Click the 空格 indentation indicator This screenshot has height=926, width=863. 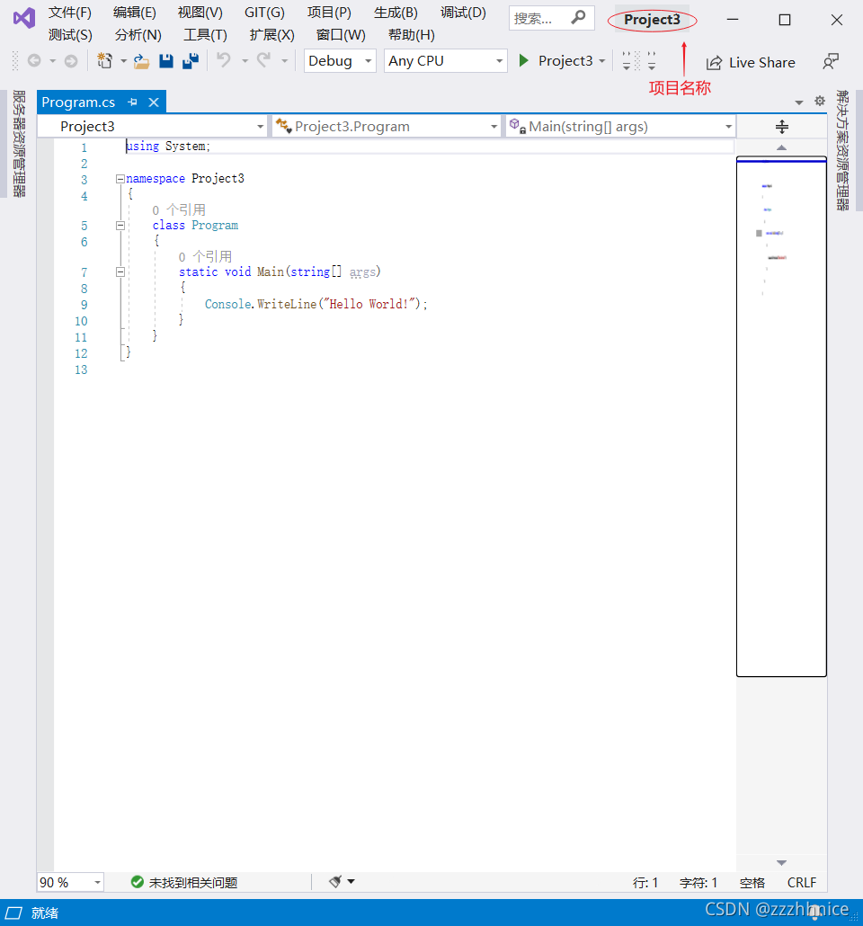point(752,882)
